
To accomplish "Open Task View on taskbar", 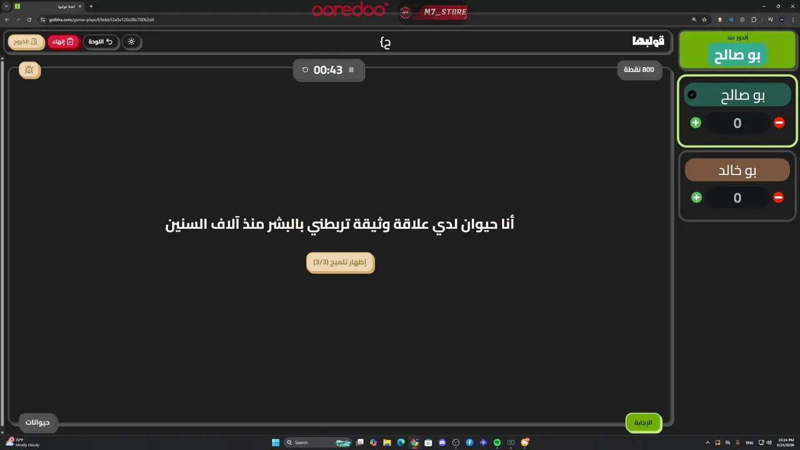I will [360, 442].
